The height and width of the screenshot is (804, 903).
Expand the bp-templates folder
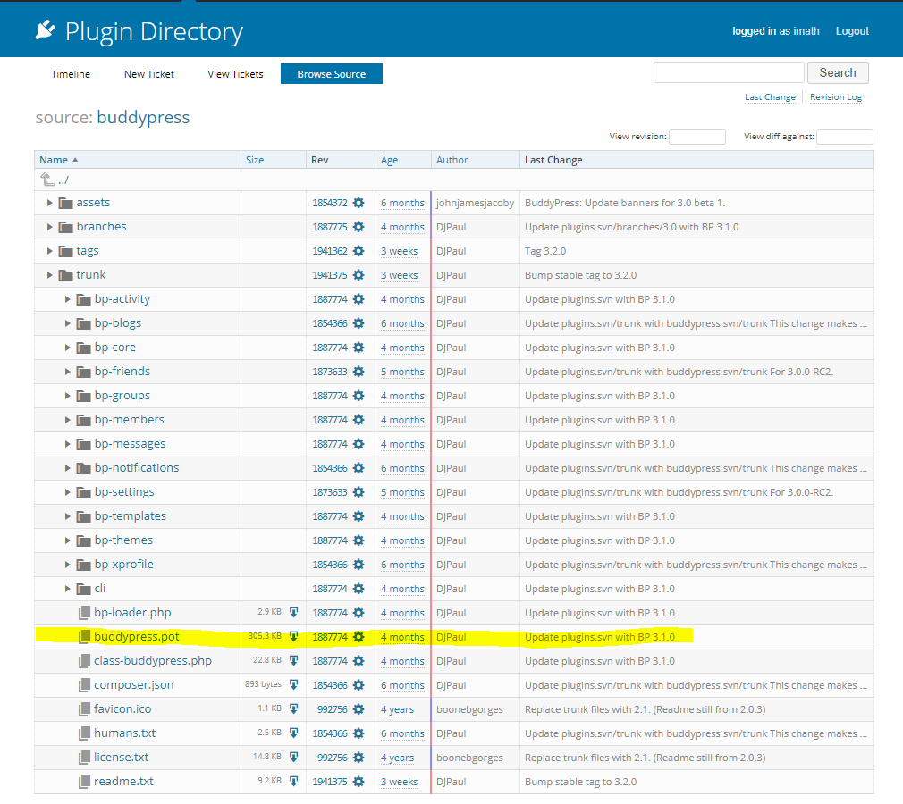(67, 516)
